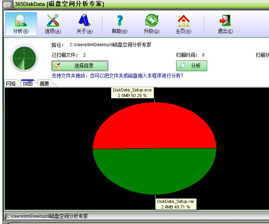Click the path text beside 路径
269x224 pixels.
[x=110, y=45]
